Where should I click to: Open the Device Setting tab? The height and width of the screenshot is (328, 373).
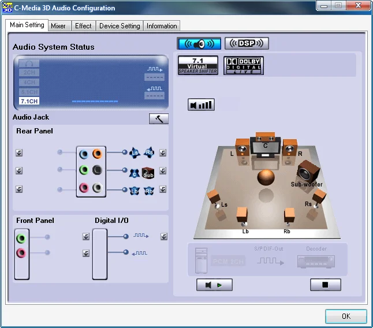120,26
